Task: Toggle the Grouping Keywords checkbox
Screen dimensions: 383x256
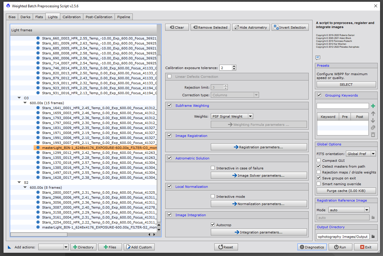Action: 319,95
